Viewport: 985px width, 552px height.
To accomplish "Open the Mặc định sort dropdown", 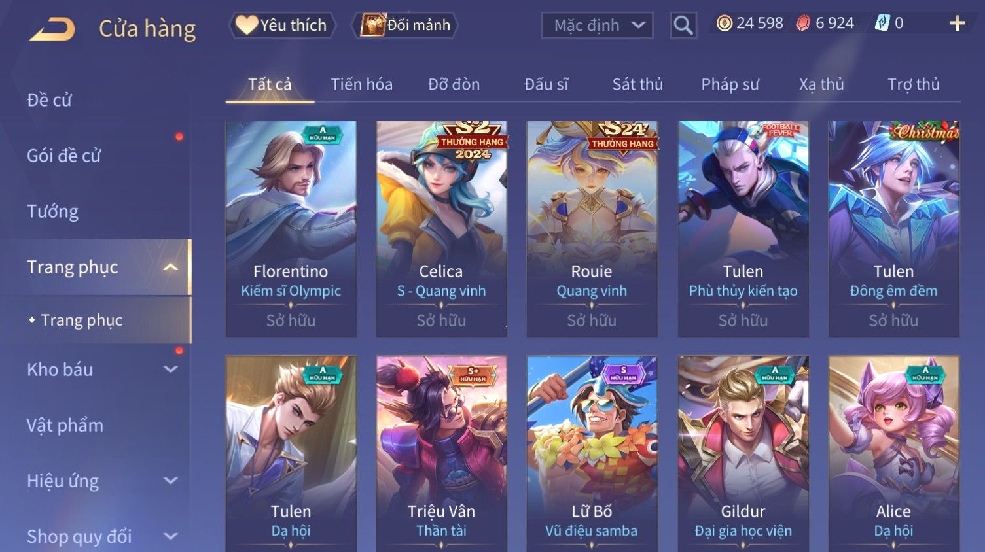I will (597, 26).
